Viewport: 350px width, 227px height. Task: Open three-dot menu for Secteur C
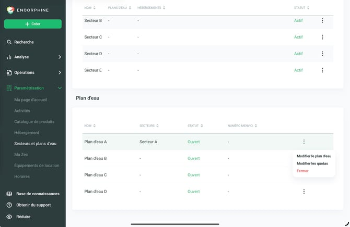[x=322, y=37]
